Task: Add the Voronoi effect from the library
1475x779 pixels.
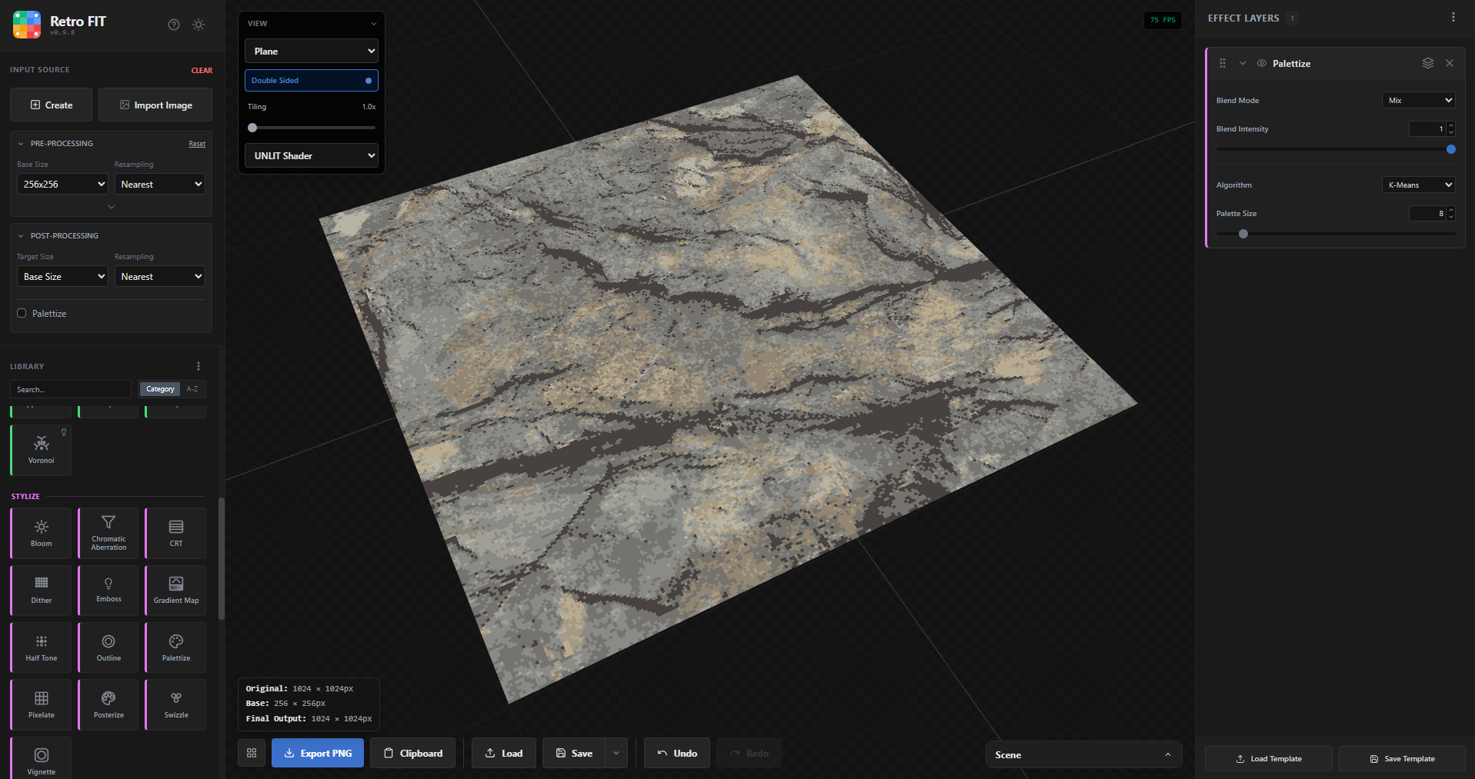Action: tap(42, 450)
